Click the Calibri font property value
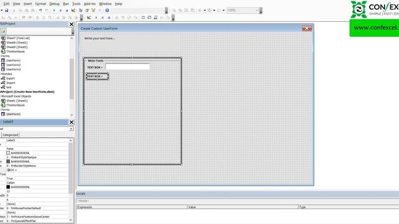The height and width of the screenshot is (224, 399). [11, 182]
